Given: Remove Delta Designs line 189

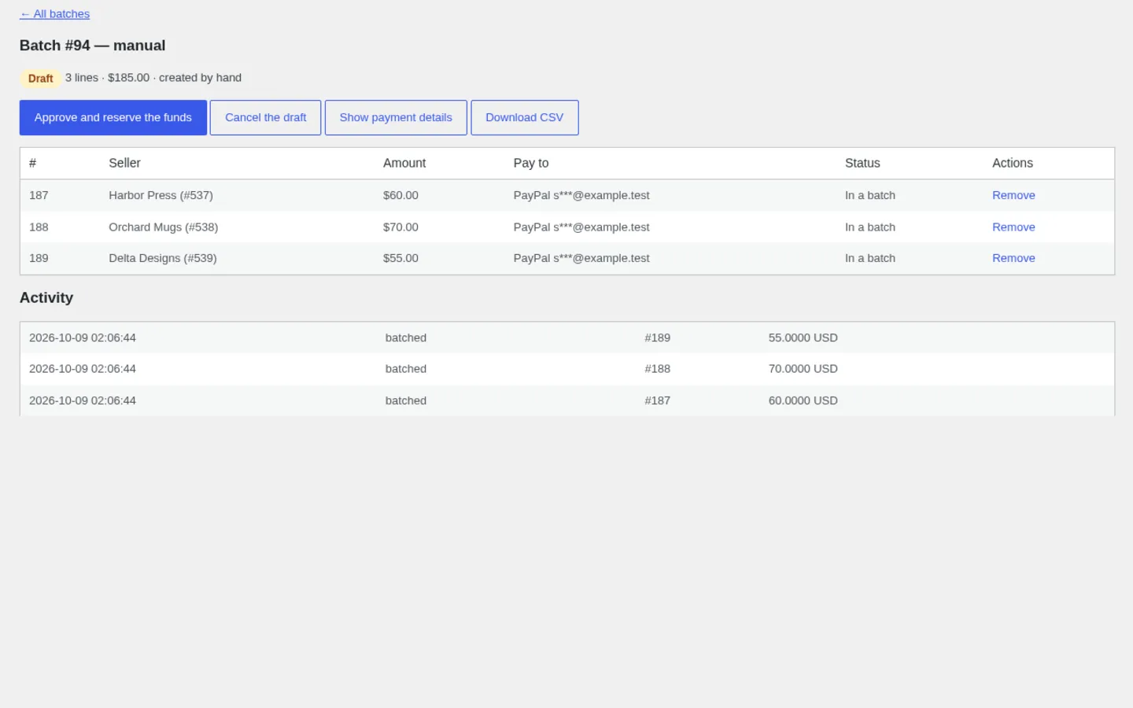Looking at the screenshot, I should click(1013, 258).
